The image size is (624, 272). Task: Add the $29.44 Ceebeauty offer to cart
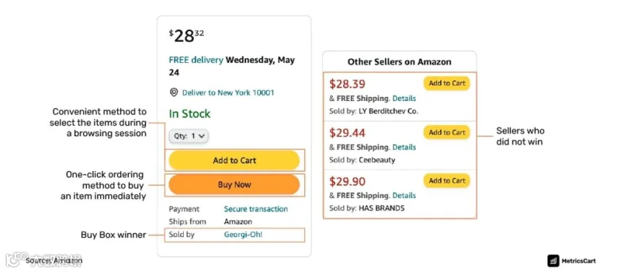tap(447, 132)
